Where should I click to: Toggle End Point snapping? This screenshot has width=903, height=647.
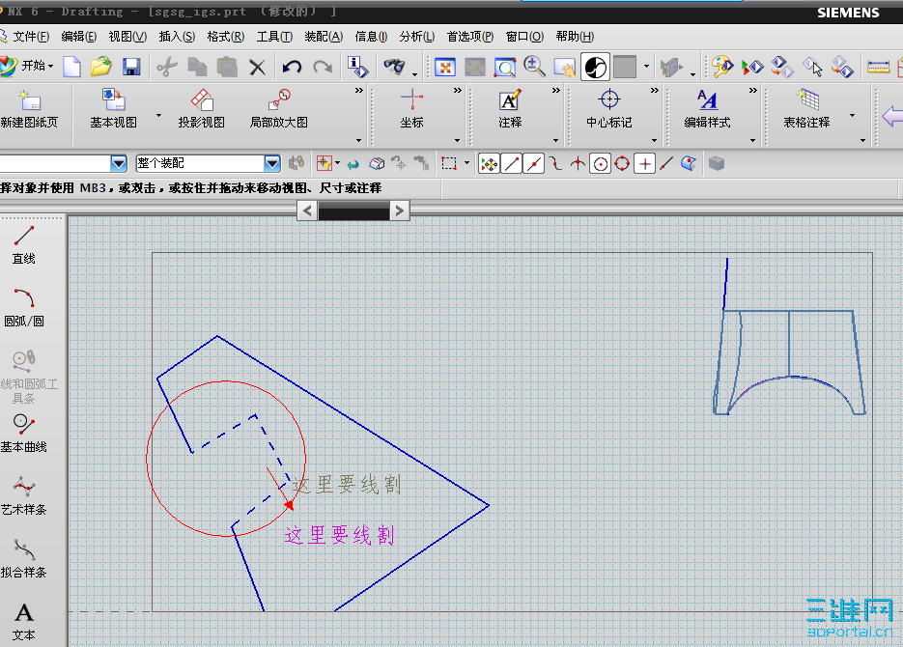pyautogui.click(x=512, y=164)
